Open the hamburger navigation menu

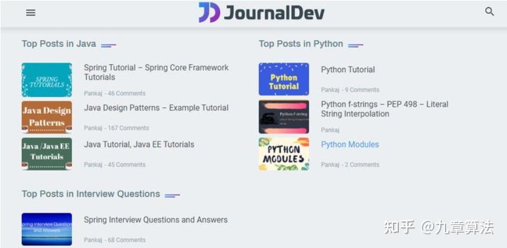31,12
